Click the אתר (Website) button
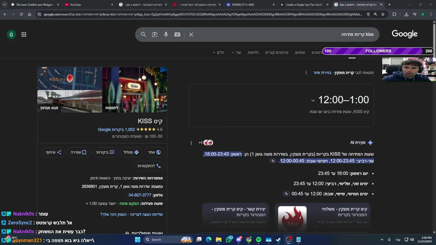 coord(154,152)
